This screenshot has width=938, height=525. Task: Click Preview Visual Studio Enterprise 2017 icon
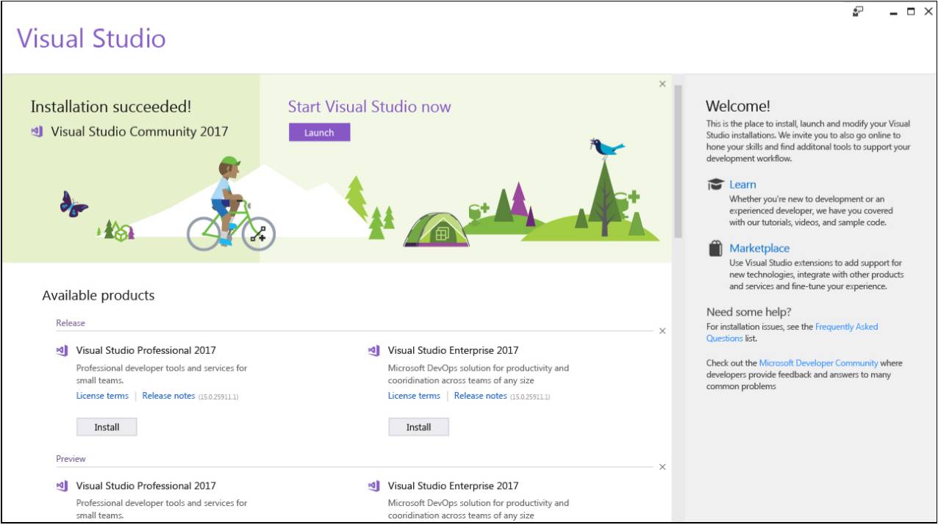coord(374,486)
